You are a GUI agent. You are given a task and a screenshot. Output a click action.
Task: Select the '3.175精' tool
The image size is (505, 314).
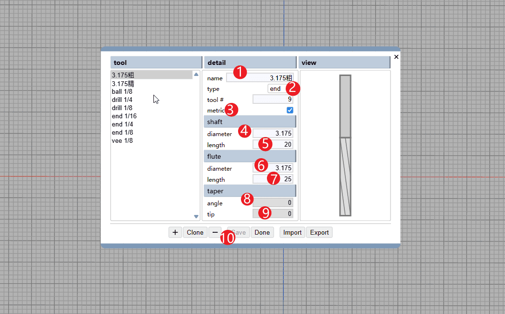pyautogui.click(x=123, y=83)
